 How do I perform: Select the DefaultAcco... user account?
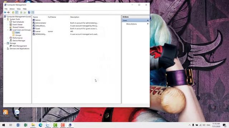tap(40, 26)
